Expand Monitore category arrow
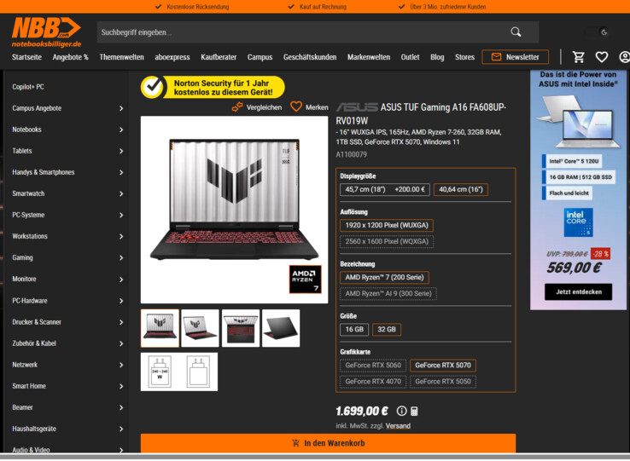 [121, 279]
